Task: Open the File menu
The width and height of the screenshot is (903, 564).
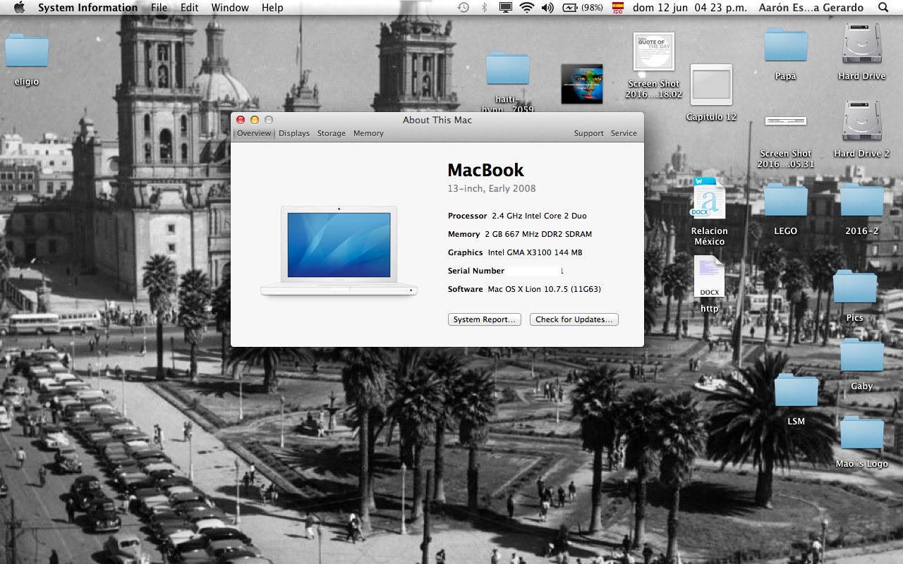Action: [159, 8]
